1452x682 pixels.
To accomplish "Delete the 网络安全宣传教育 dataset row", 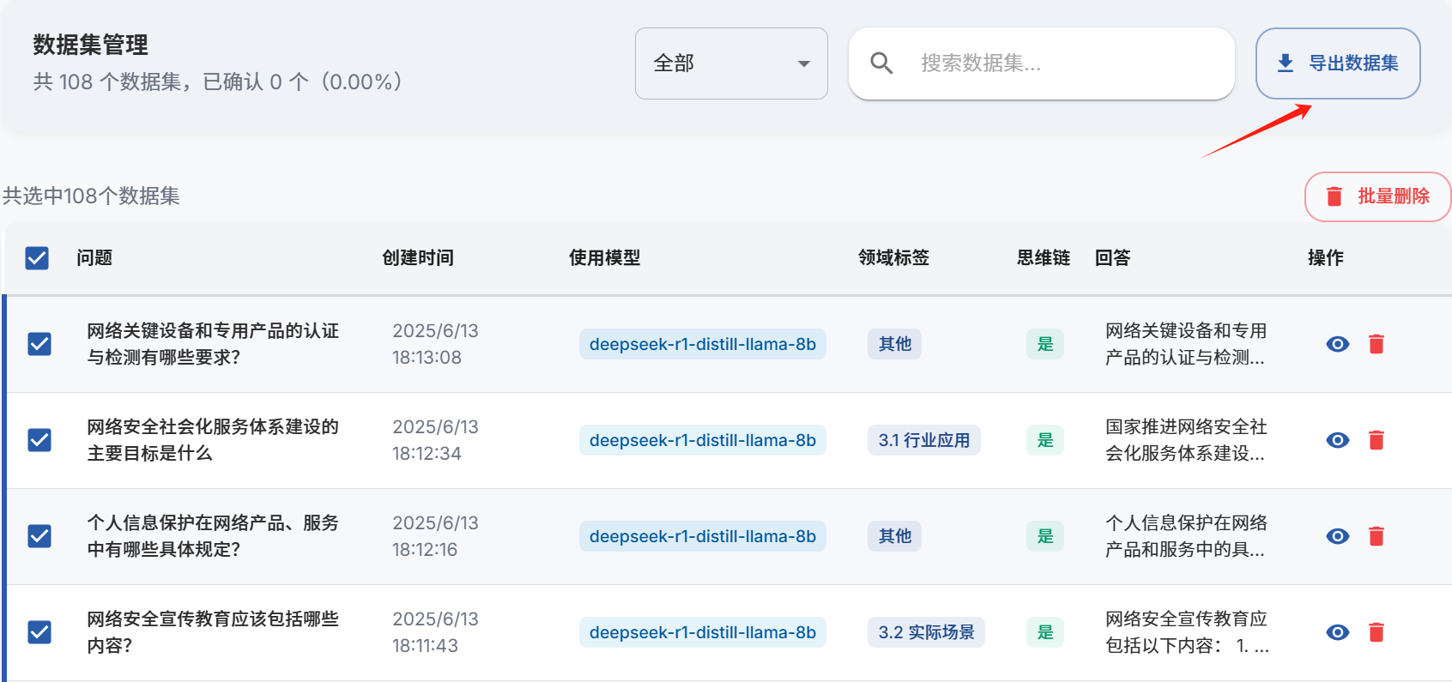I will click(1376, 632).
